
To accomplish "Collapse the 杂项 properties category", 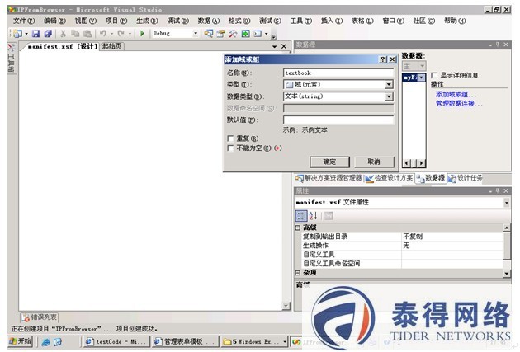I will point(298,273).
